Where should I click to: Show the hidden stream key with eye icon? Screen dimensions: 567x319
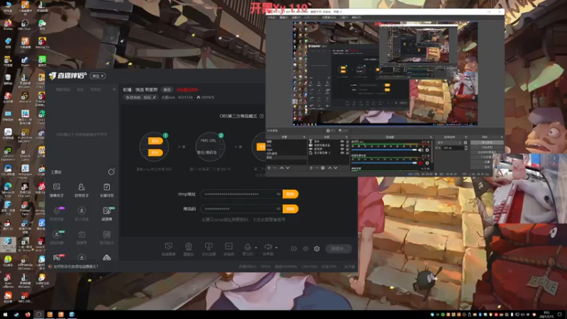[278, 208]
